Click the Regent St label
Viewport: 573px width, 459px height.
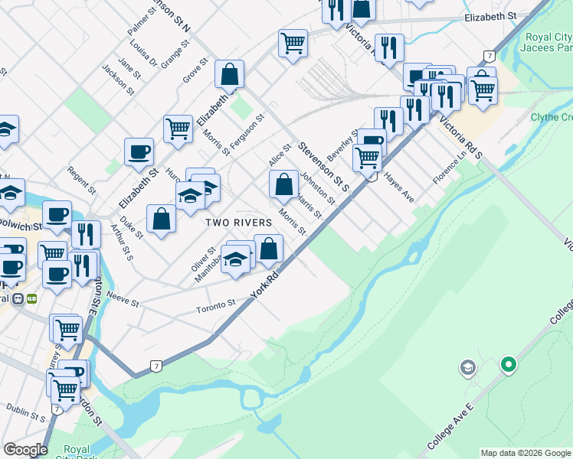point(81,181)
